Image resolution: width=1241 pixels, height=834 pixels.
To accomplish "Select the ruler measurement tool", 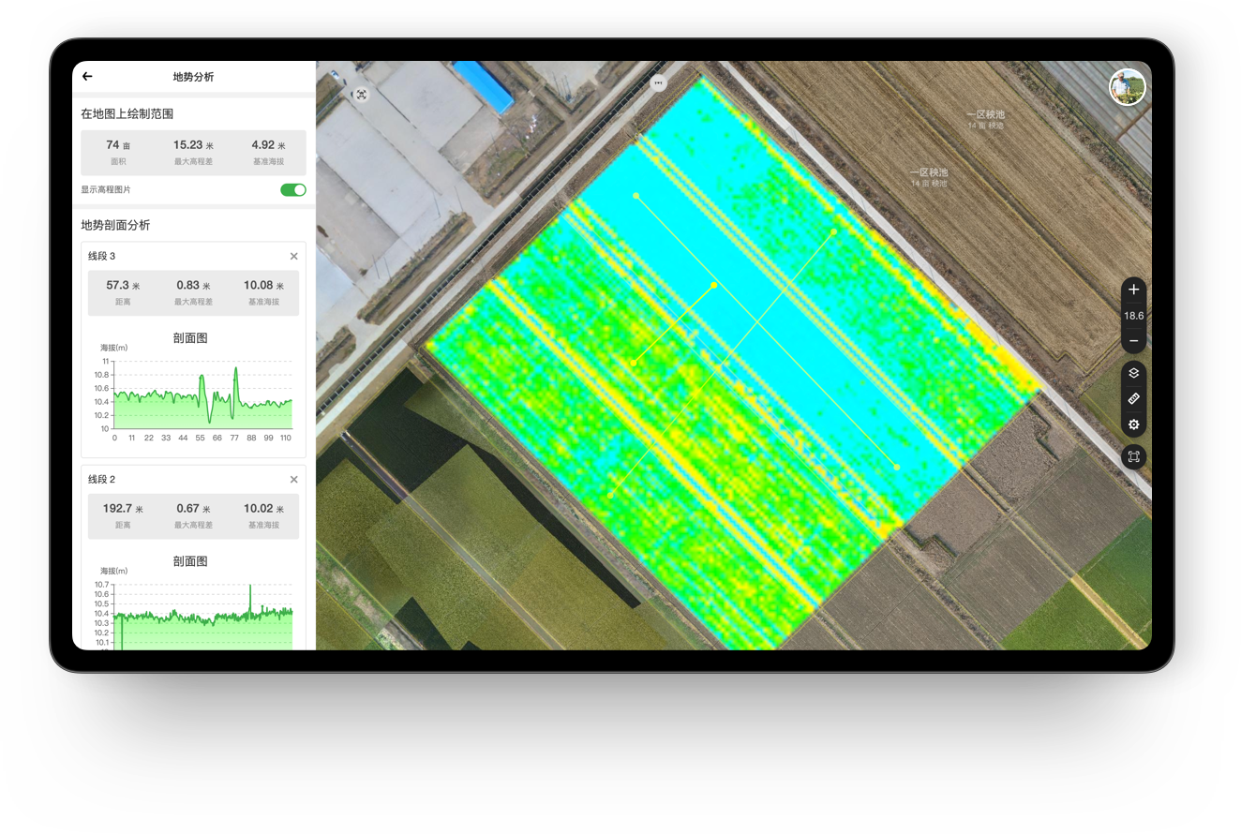I will click(1133, 399).
